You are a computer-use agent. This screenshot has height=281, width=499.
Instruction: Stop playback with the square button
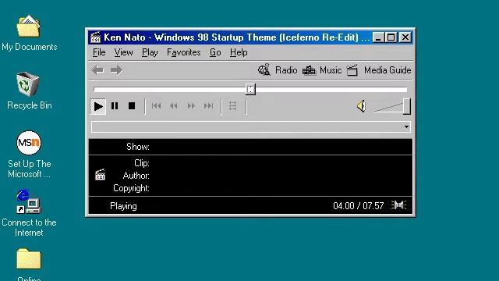click(x=132, y=106)
